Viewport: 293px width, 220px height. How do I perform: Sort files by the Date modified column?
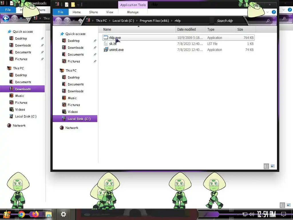[x=190, y=30]
